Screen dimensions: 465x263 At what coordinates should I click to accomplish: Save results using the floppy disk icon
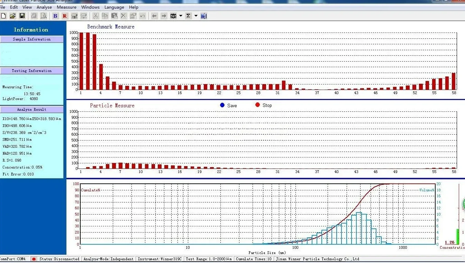pyautogui.click(x=22, y=16)
